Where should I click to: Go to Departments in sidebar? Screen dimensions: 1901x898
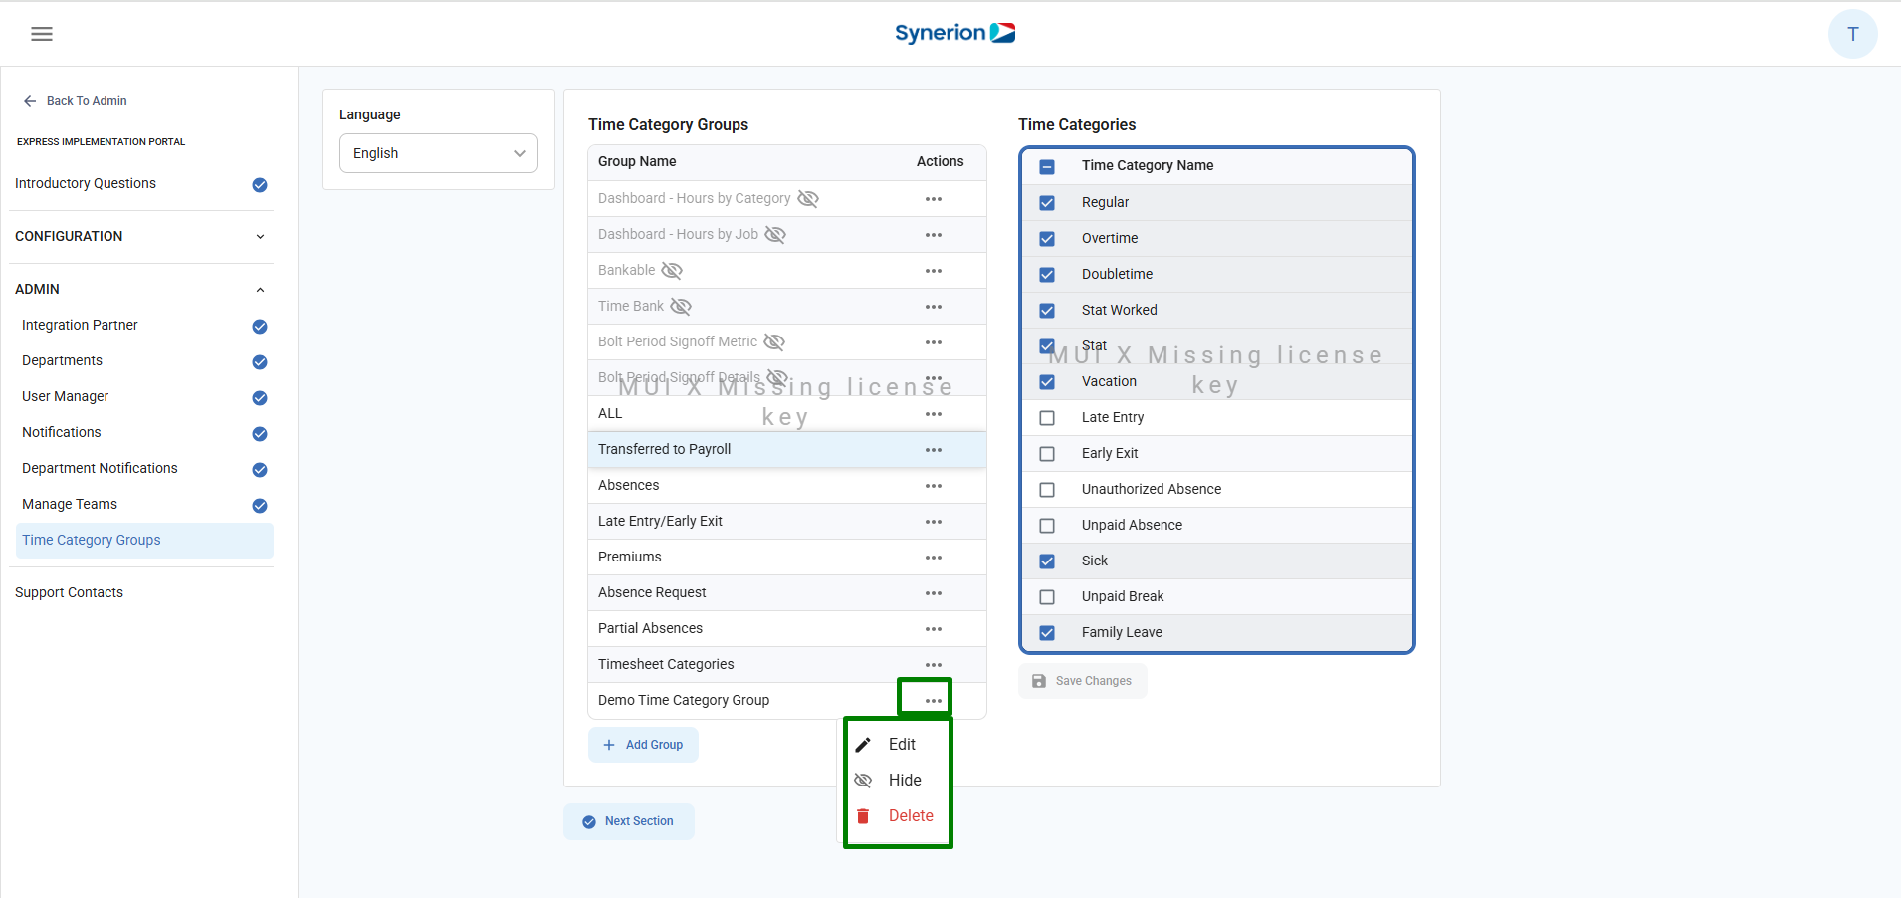point(62,360)
